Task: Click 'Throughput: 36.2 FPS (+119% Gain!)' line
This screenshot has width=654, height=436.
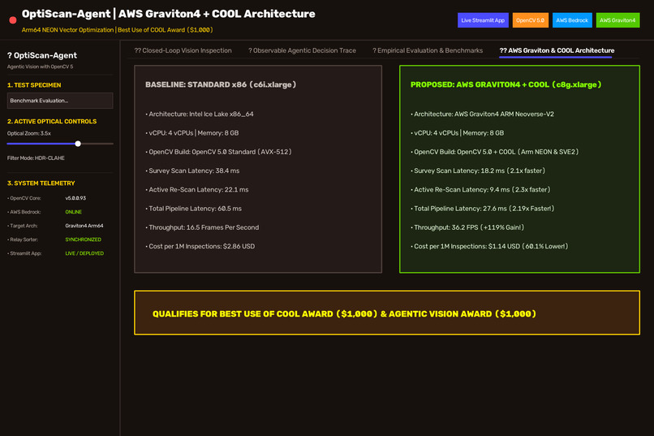Action: coord(467,227)
